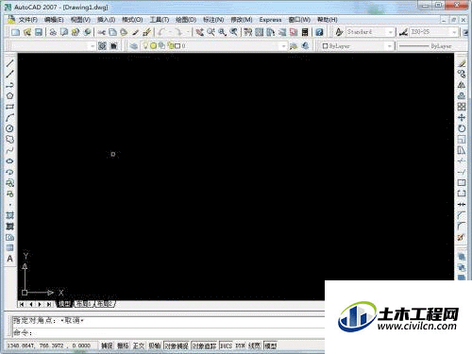The image size is (472, 354).
Task: Toggle 正交 ortho mode in status bar
Action: tap(139, 346)
